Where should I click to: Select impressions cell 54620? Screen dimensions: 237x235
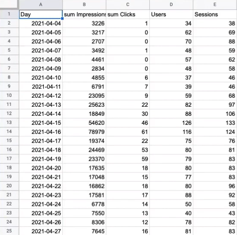(x=84, y=123)
